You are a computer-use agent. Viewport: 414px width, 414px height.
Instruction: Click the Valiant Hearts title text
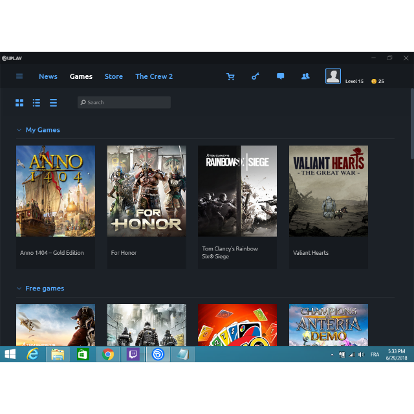pos(310,253)
